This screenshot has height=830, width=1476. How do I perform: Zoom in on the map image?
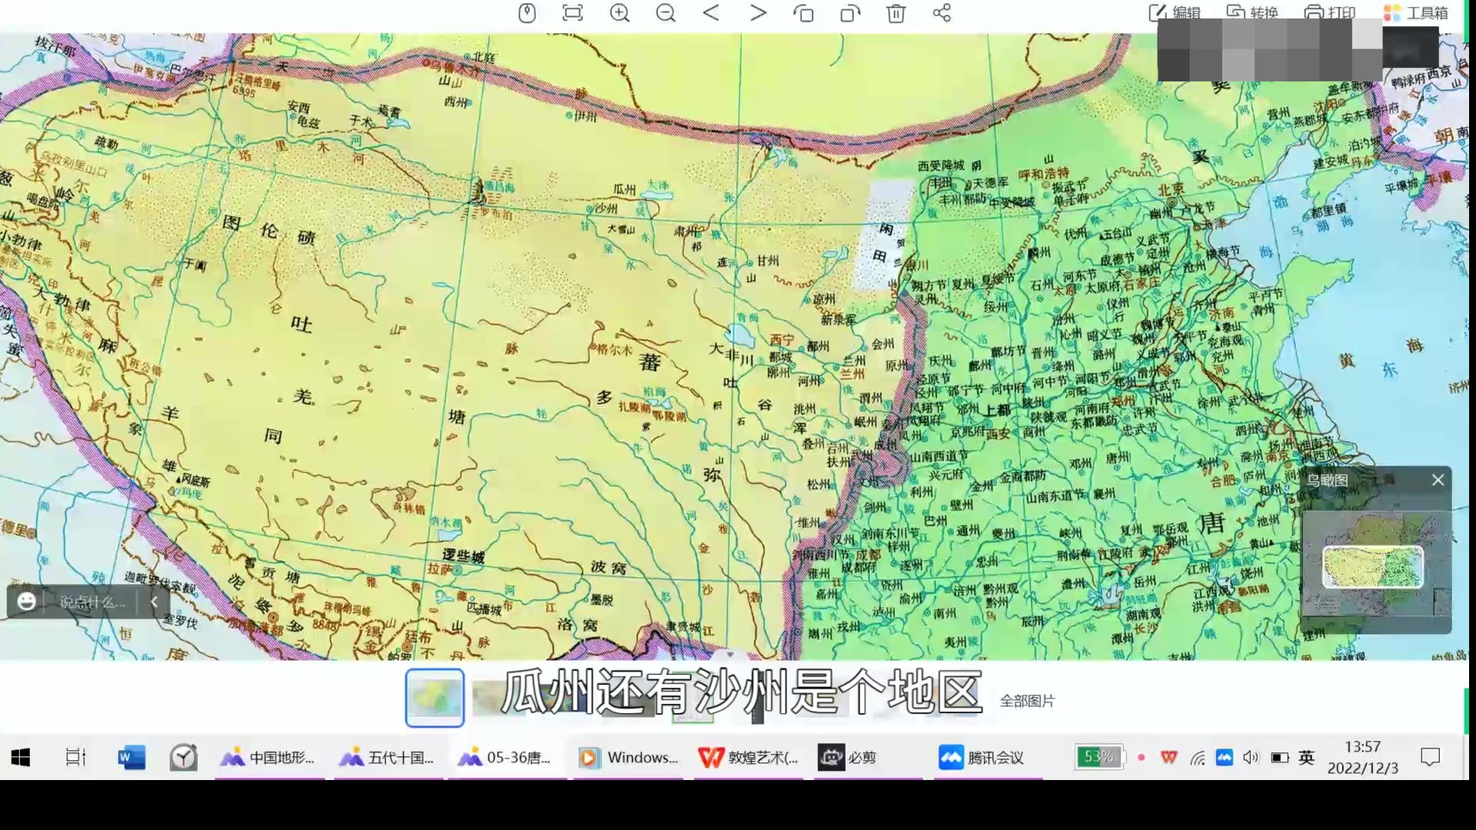click(x=620, y=13)
